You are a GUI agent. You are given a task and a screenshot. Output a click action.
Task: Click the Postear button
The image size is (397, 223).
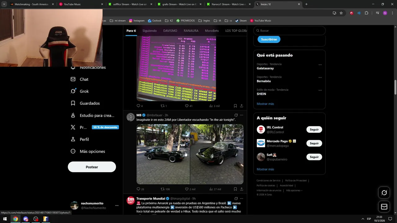point(92,167)
